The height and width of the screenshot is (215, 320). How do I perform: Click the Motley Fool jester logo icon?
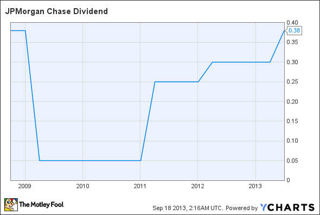click(11, 205)
